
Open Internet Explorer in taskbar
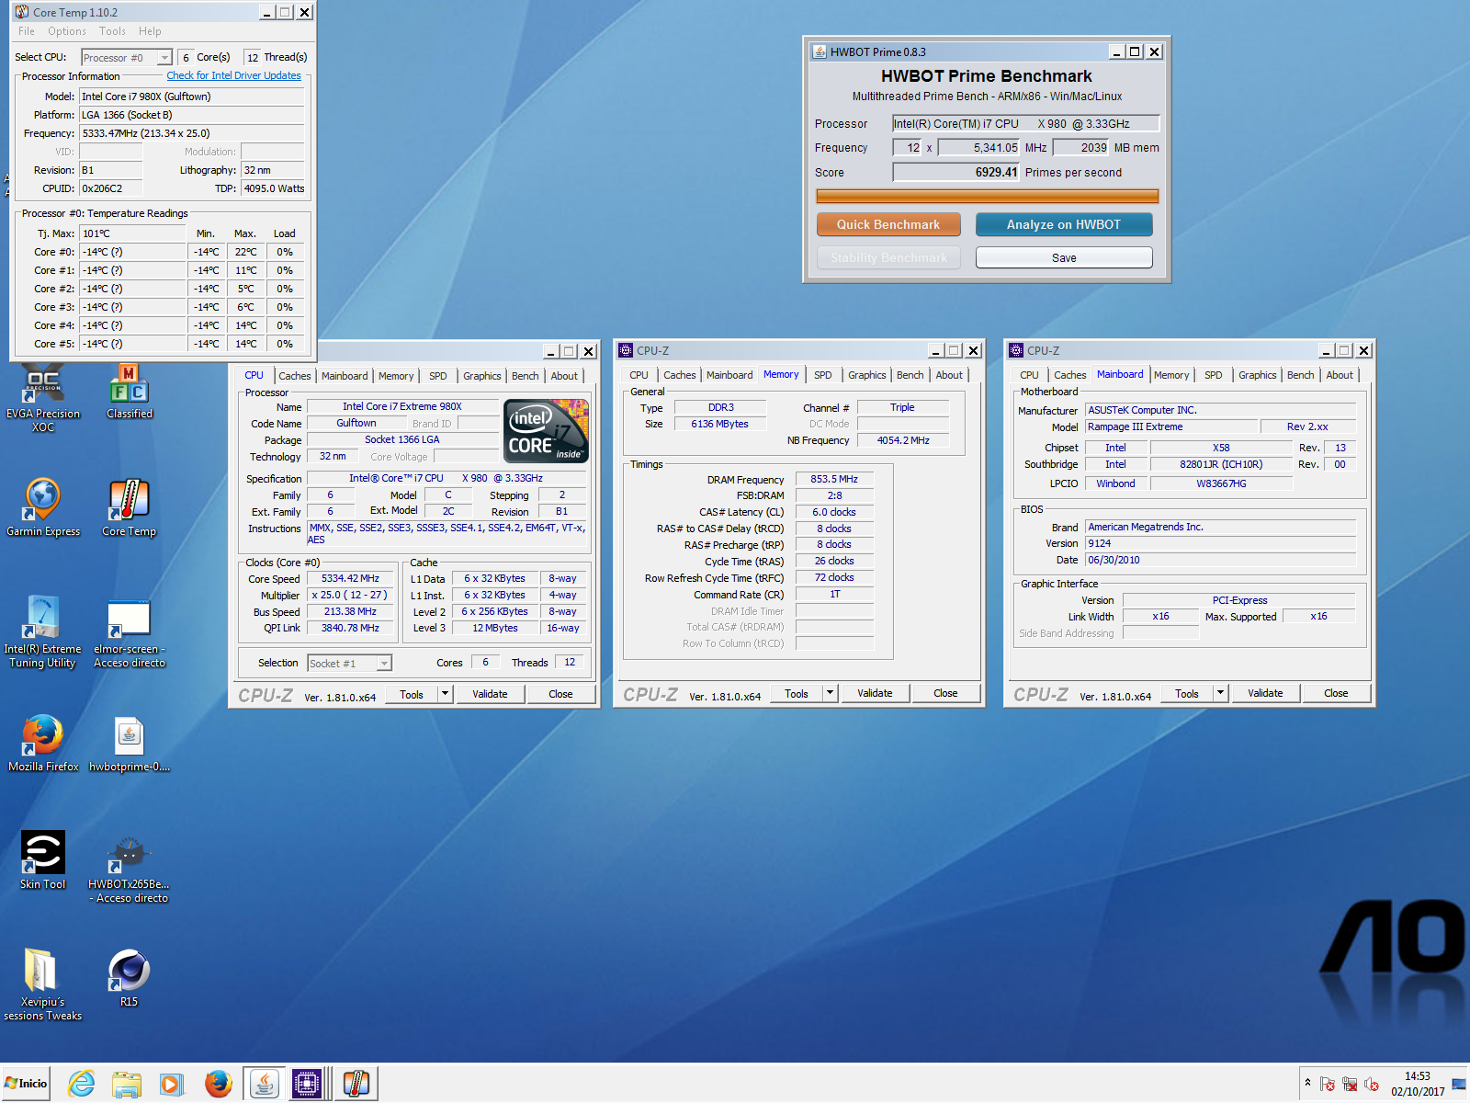[82, 1084]
